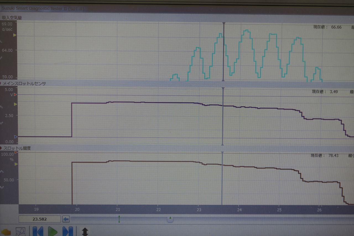This screenshot has height=236, width=354.
Task: Click the green marker on the timeline slider track
Action: [119, 219]
